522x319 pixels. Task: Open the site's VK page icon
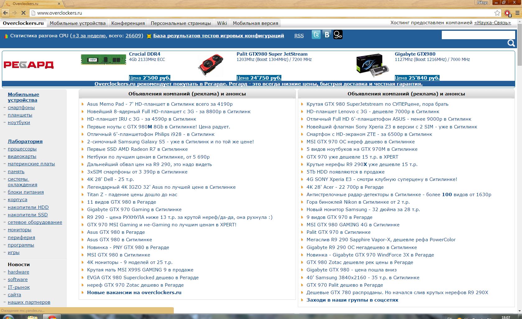[327, 35]
